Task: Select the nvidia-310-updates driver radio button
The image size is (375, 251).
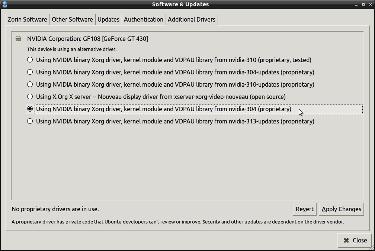Action: coord(30,84)
